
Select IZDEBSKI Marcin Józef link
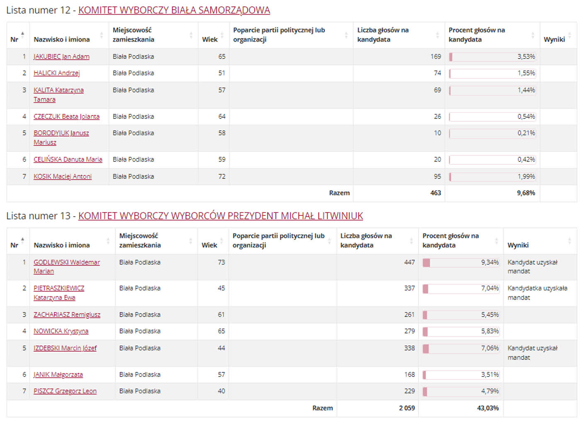pyautogui.click(x=65, y=348)
